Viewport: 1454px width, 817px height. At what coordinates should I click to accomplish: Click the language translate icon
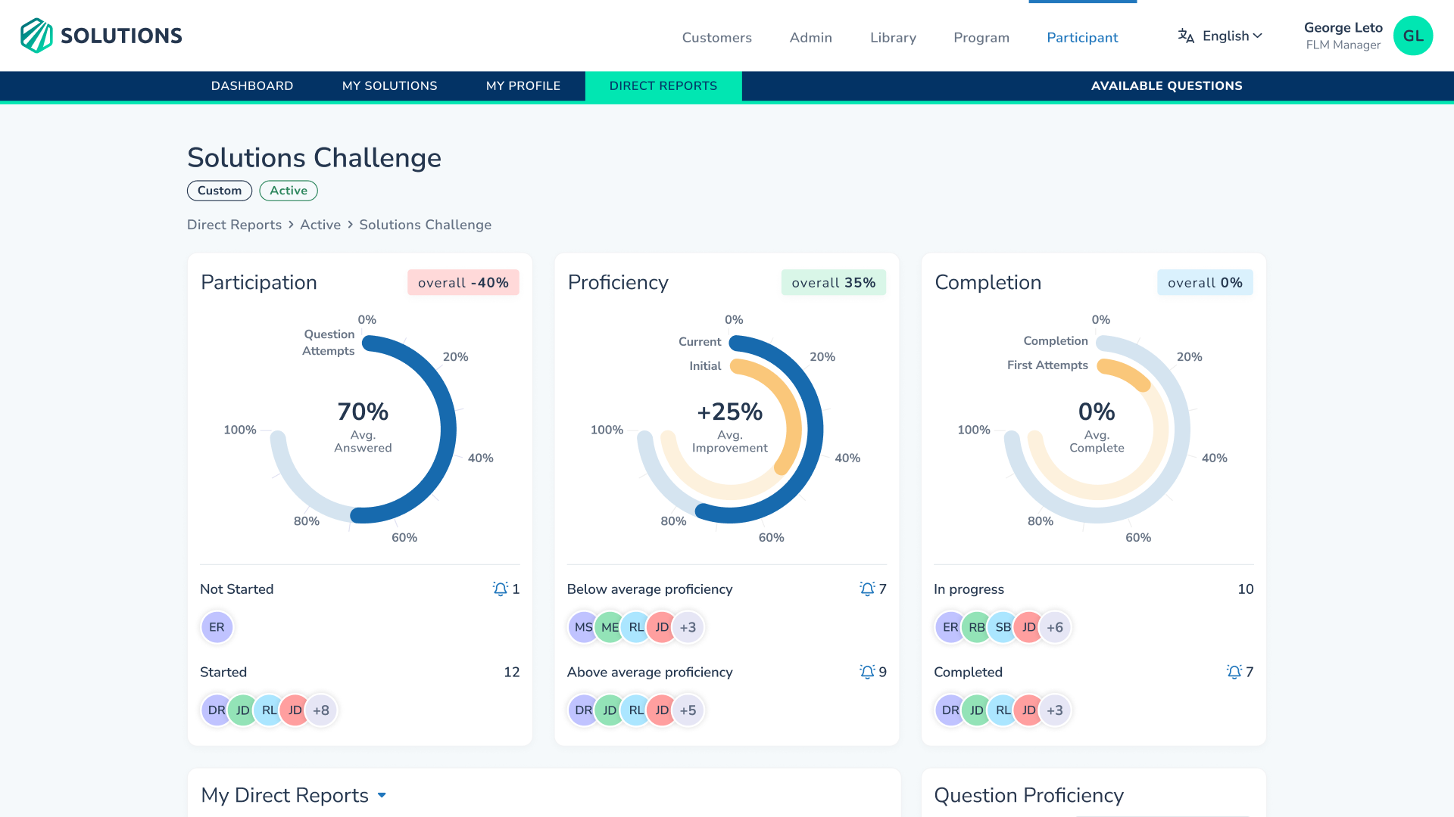pyautogui.click(x=1185, y=36)
